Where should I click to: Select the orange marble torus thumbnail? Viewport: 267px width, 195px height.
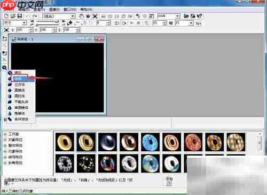193,142
